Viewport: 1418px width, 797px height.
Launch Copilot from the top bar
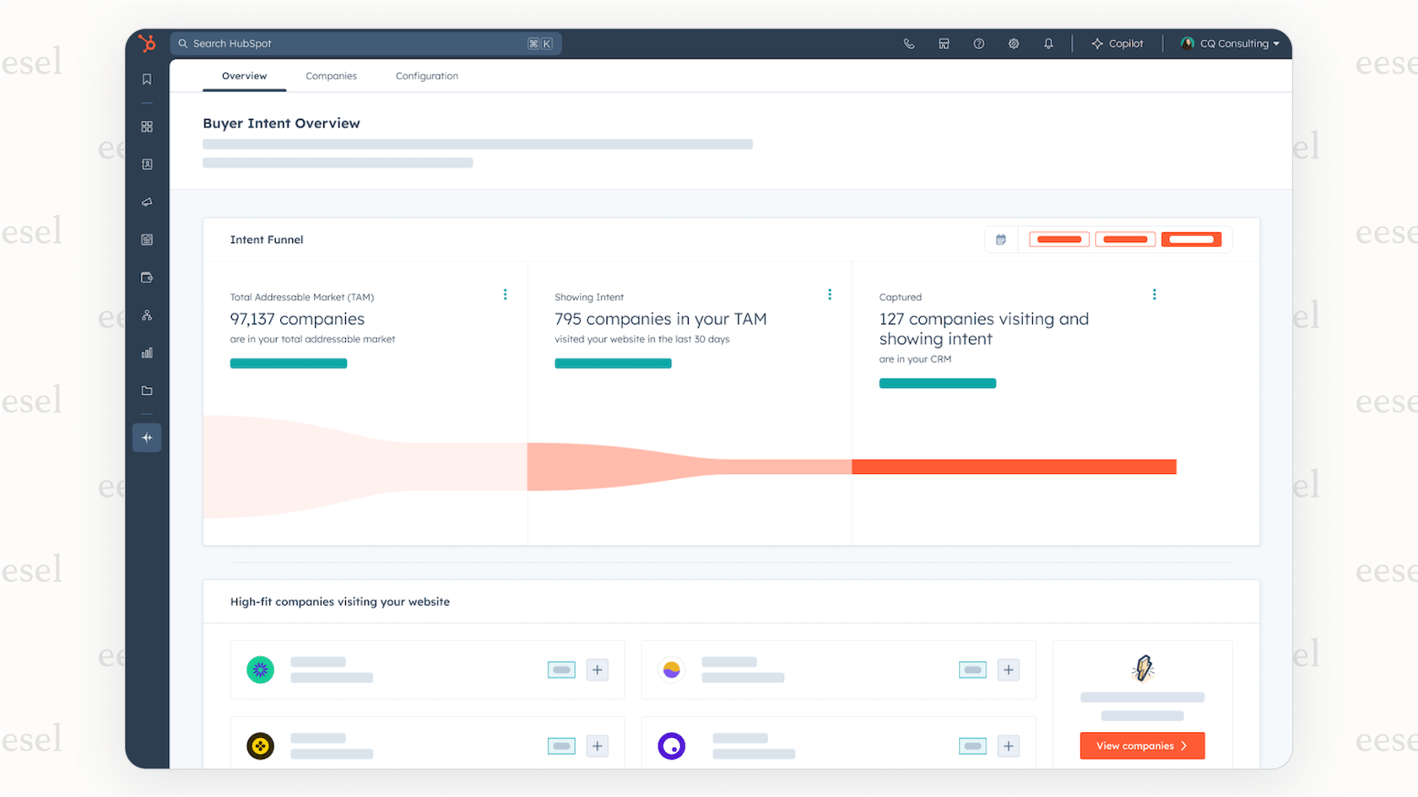1118,43
